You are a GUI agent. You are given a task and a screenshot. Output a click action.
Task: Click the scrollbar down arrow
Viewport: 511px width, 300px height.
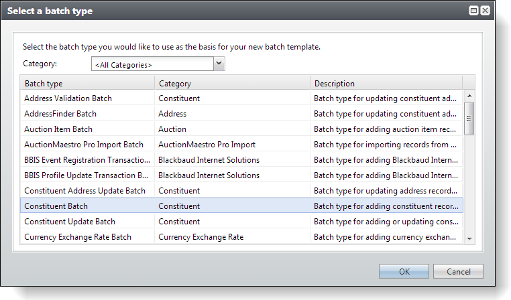[x=469, y=238]
